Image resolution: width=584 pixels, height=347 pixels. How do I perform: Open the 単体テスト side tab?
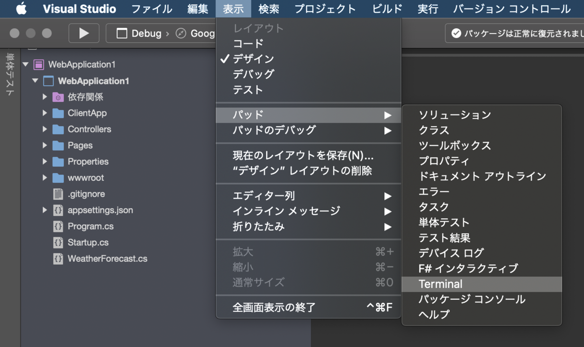tap(10, 74)
